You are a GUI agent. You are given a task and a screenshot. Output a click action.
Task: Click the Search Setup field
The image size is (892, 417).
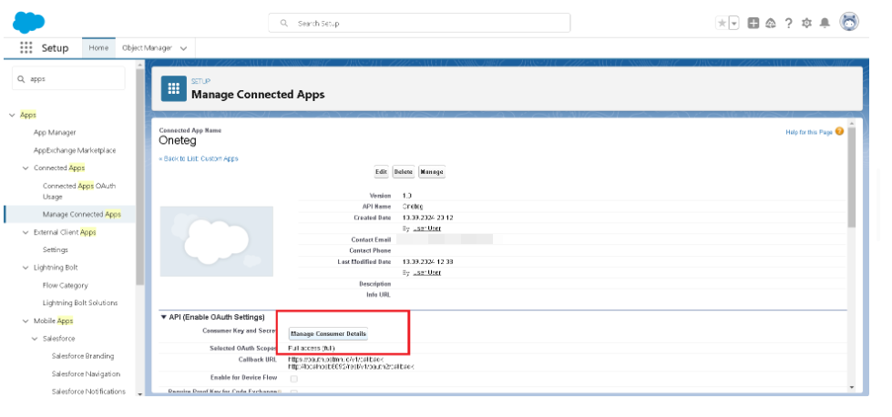419,23
